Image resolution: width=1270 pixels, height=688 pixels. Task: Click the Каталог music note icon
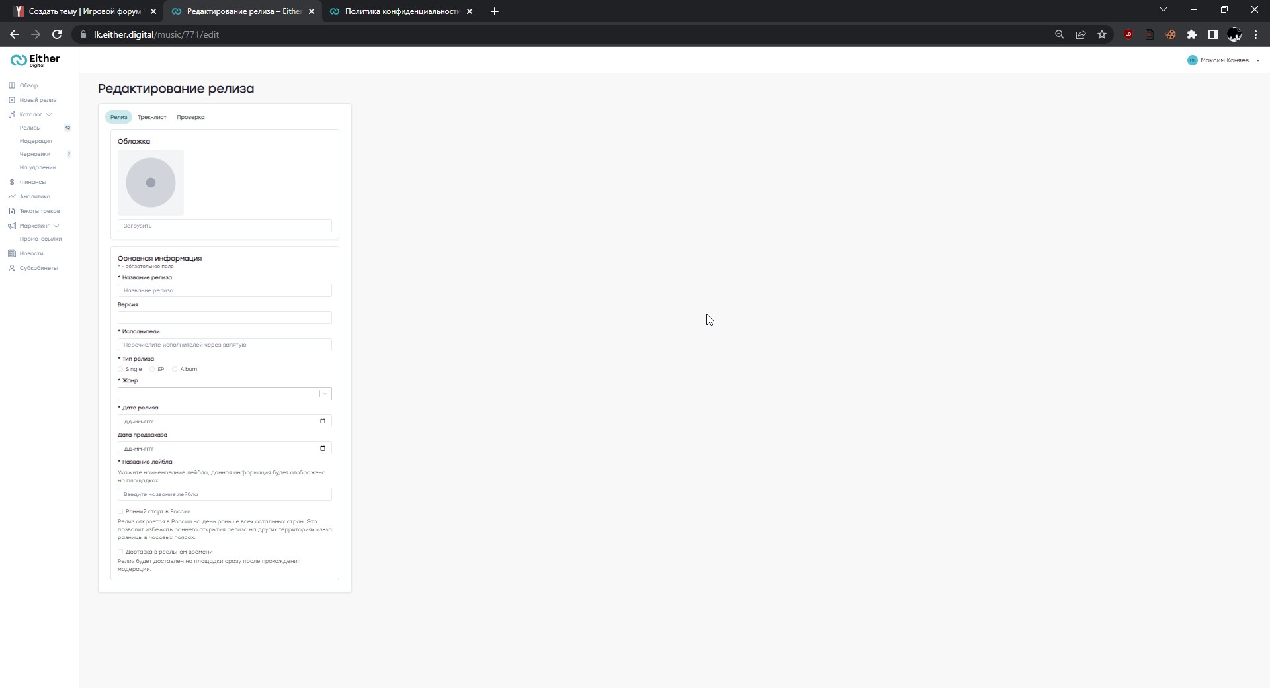click(x=12, y=114)
